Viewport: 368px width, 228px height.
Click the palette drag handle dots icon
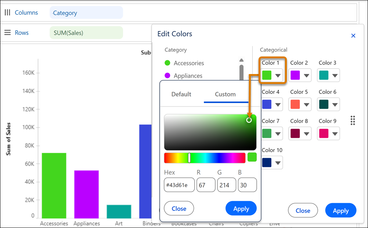pos(353,120)
